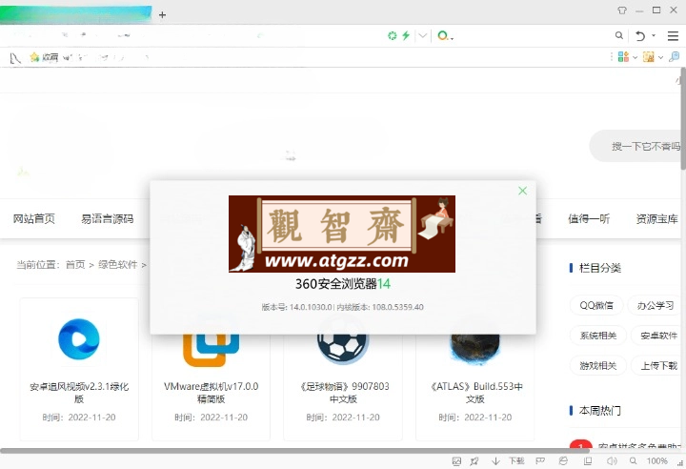Open the extensions grid icon

[x=623, y=56]
